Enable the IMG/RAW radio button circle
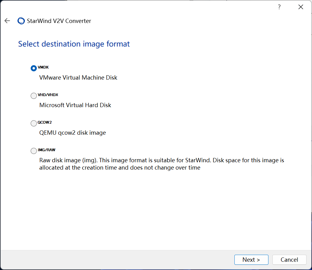The width and height of the screenshot is (312, 270). (34, 151)
